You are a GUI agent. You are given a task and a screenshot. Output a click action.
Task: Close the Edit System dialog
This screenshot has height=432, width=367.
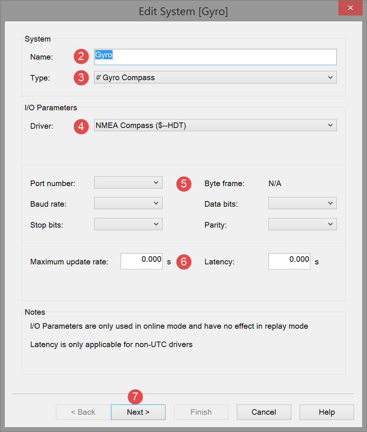point(350,8)
